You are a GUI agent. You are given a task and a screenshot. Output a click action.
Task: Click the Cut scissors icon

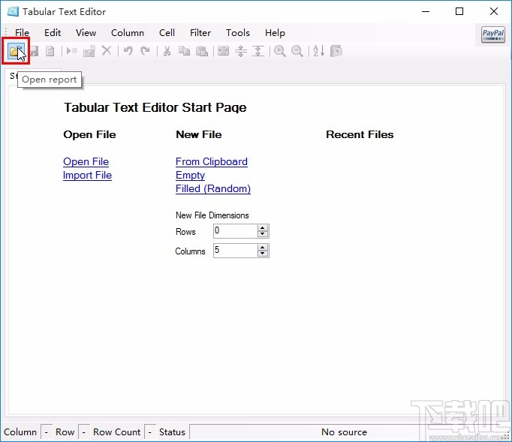167,51
